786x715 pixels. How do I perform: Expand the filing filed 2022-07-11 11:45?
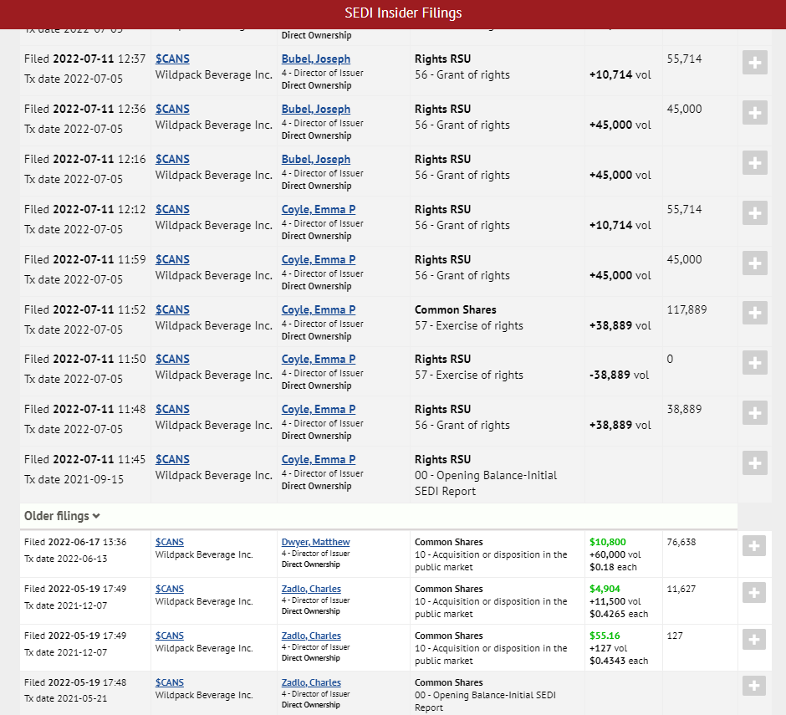pos(754,463)
